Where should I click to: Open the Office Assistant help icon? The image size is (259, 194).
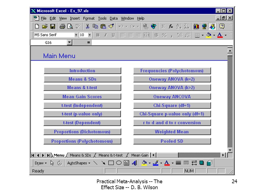coord(222,26)
